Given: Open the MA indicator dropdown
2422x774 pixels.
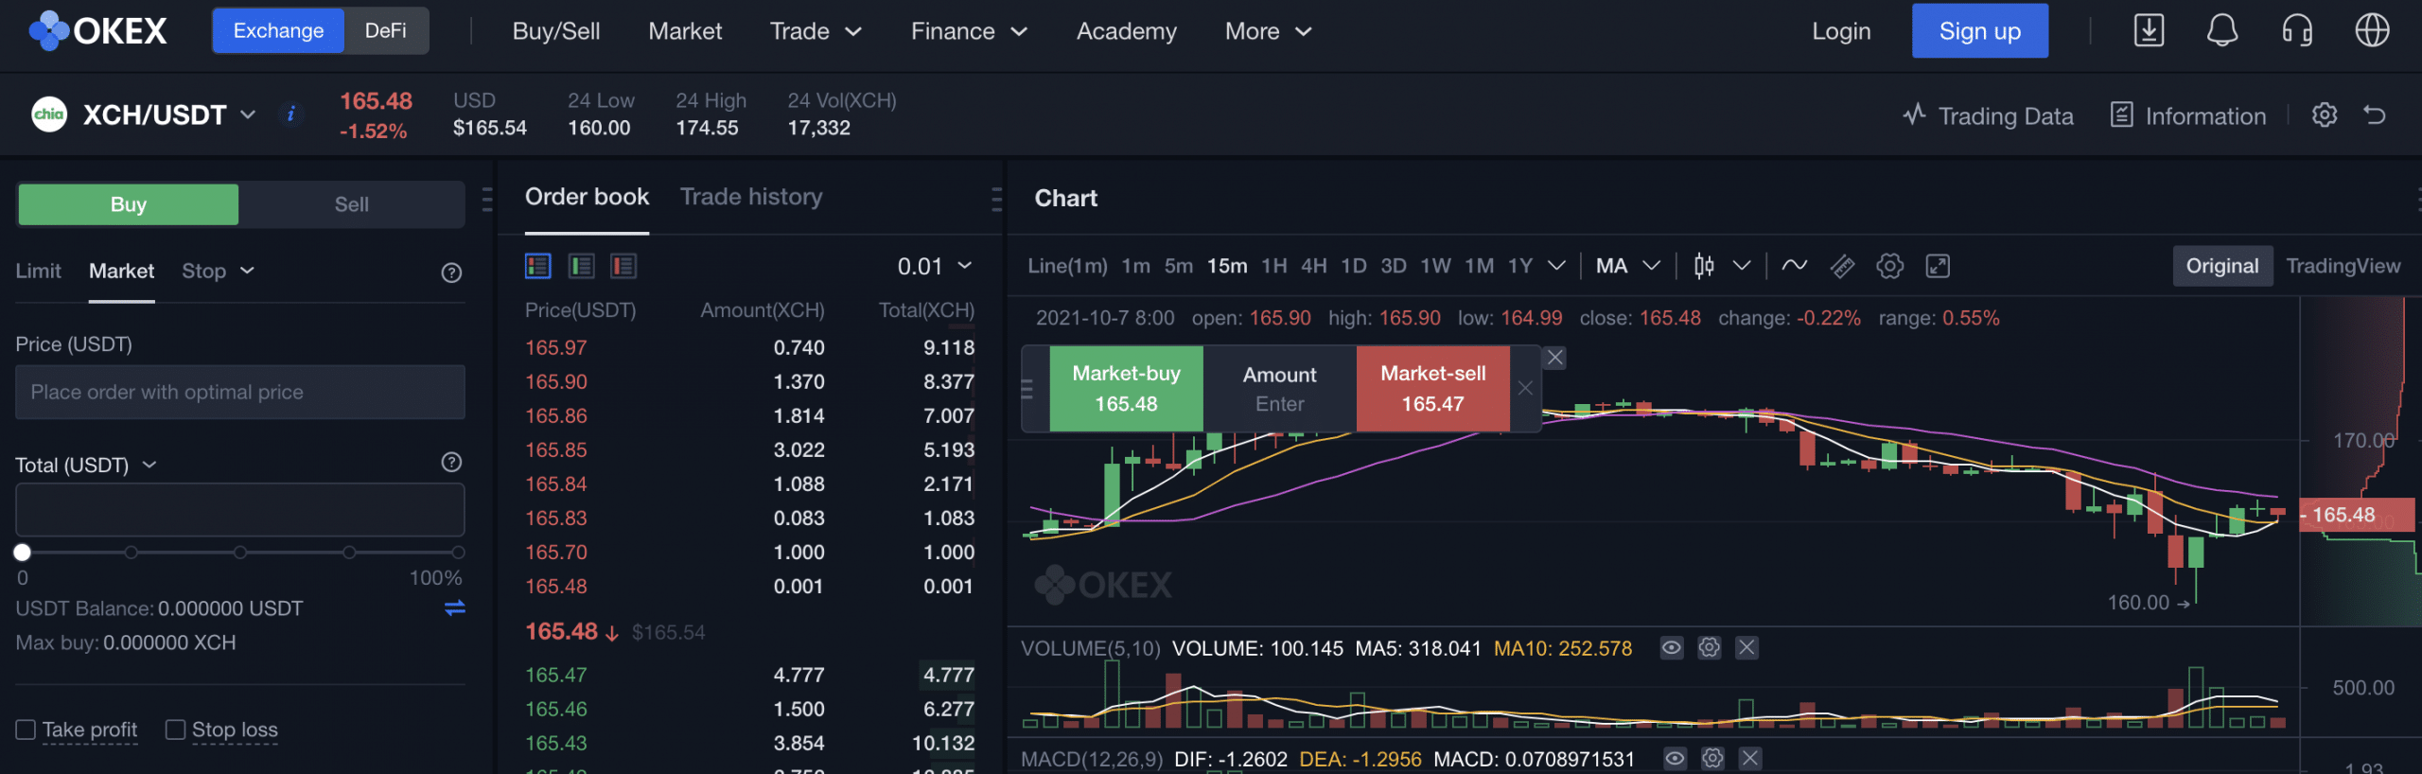Looking at the screenshot, I should [1627, 266].
